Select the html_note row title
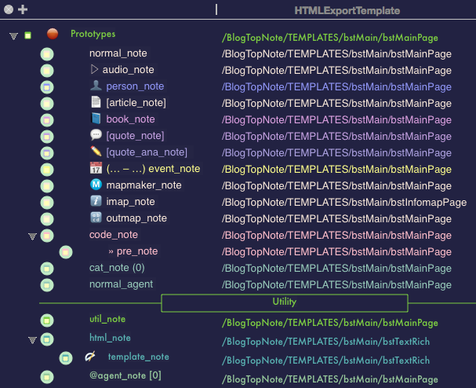Viewport: 476px width, 388px height. [x=110, y=338]
